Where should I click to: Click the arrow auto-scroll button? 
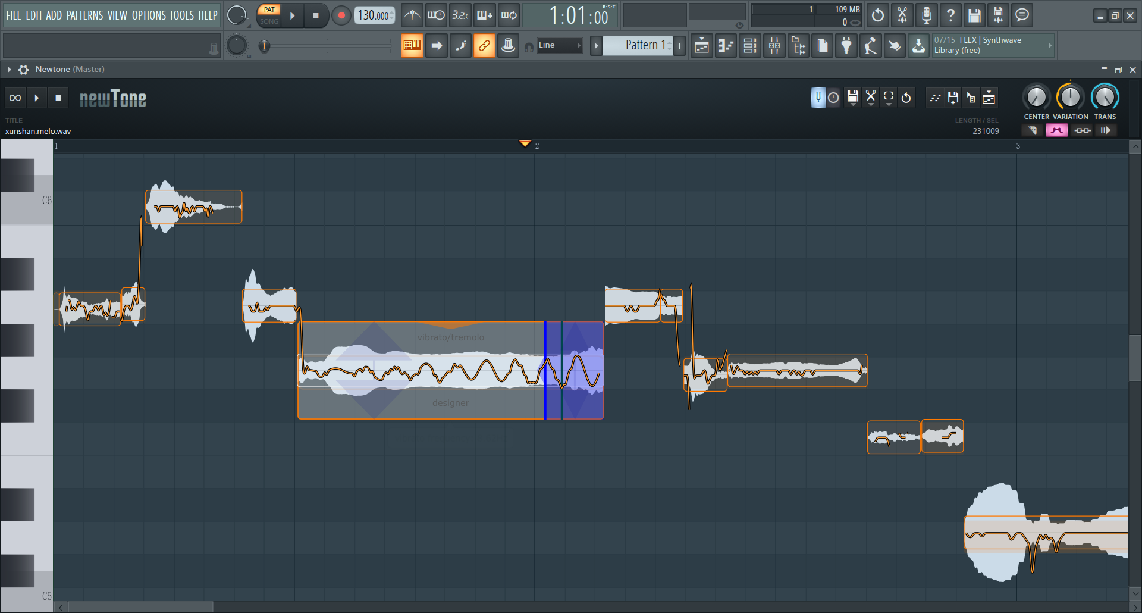click(x=437, y=46)
